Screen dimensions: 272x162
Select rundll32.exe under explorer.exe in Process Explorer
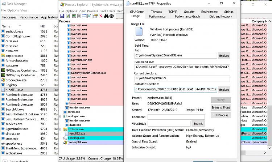click(x=77, y=134)
